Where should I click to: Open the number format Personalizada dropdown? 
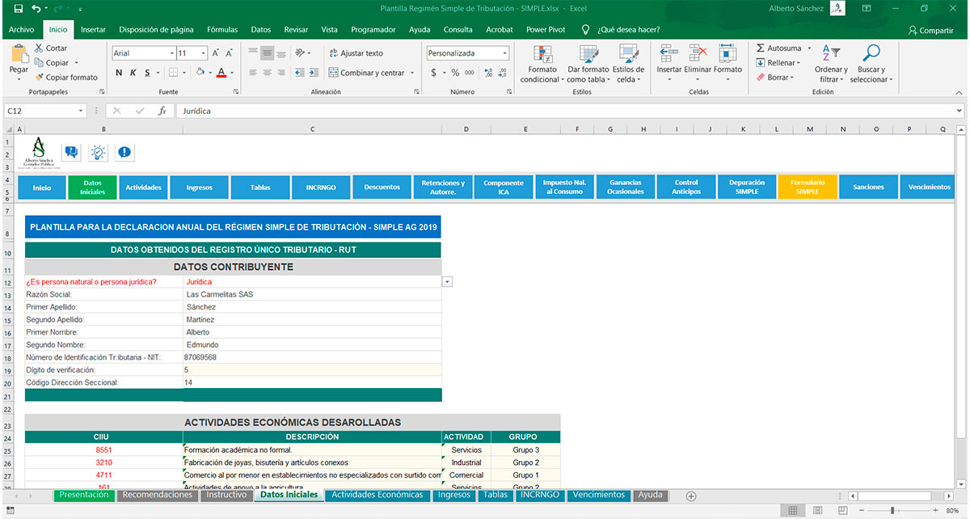coord(505,53)
